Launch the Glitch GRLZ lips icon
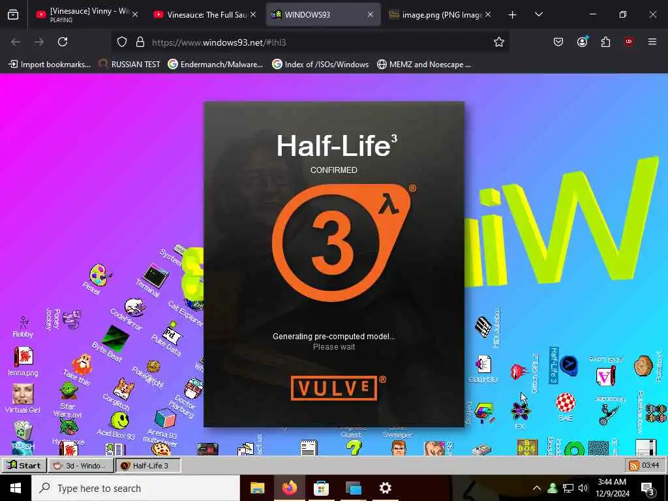 [519, 371]
